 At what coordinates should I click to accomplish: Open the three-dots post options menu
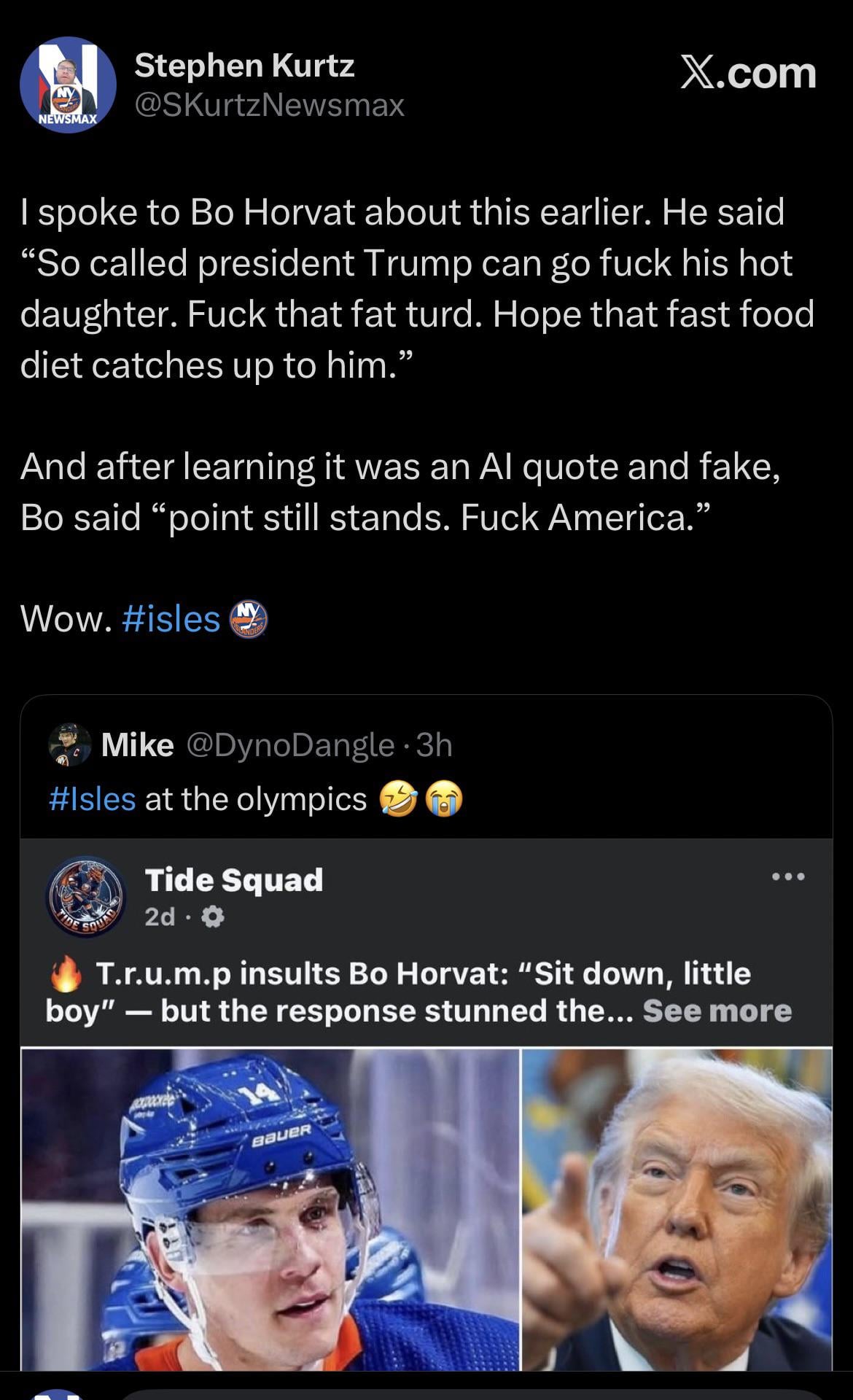click(x=790, y=876)
